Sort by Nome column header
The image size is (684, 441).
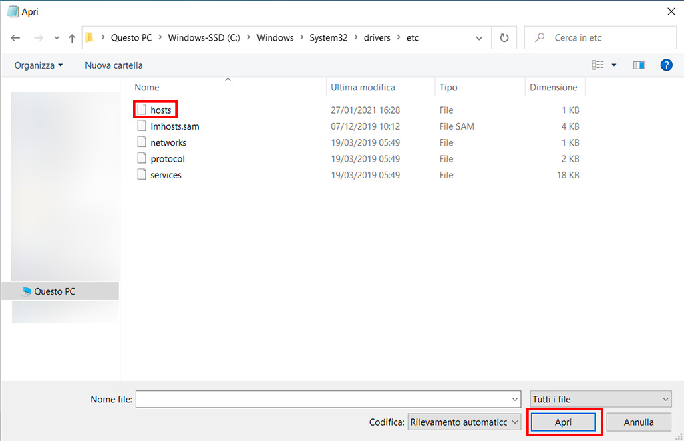(146, 88)
